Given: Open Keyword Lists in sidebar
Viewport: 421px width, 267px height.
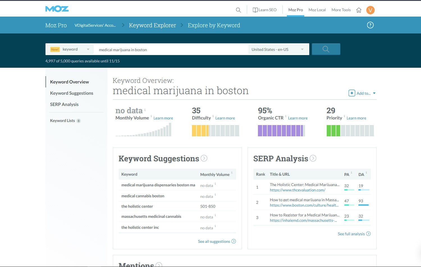Looking at the screenshot, I should pos(62,121).
